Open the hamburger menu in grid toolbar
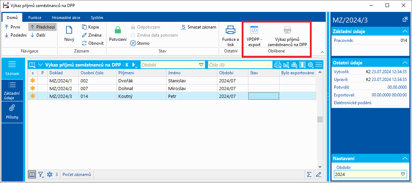The height and width of the screenshot is (183, 412). 319,65
